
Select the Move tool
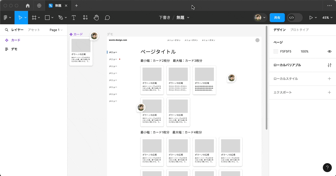[x=20, y=18]
